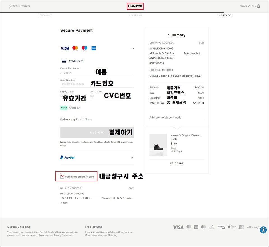Expand the PayPal section chevron
Screen dimensions: 269x247
[133, 157]
